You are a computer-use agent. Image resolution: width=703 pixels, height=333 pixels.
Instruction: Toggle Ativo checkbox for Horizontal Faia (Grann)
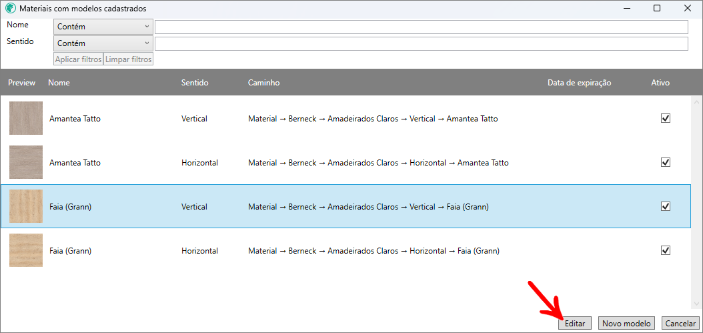point(665,250)
